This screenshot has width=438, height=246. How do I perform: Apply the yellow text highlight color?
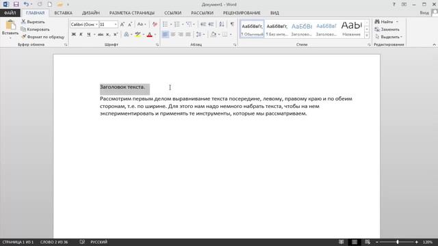point(138,34)
